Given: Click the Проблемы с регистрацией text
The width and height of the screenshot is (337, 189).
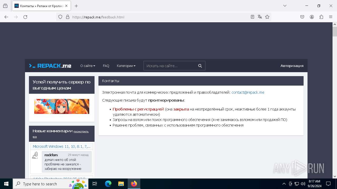Looking at the screenshot, I should [138, 109].
